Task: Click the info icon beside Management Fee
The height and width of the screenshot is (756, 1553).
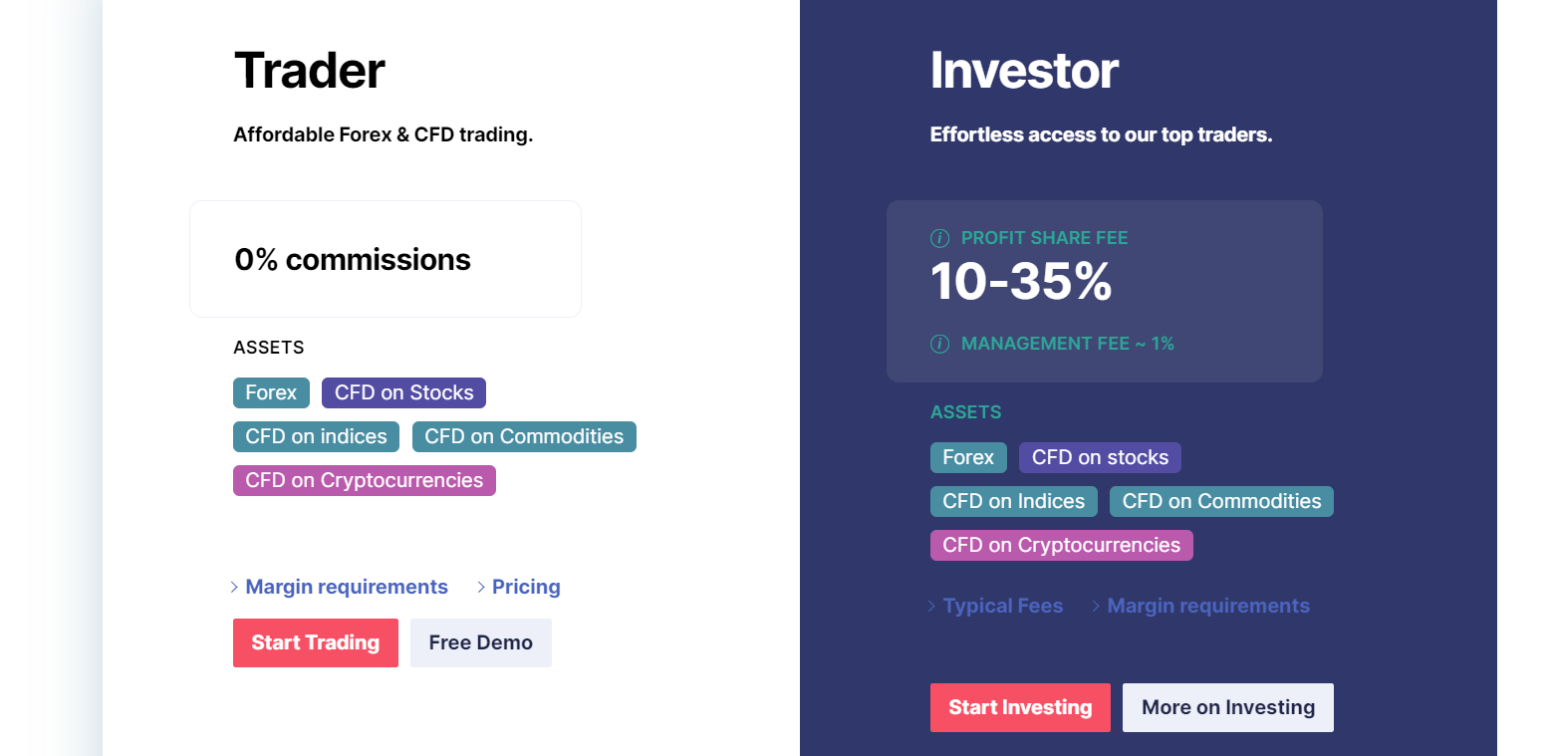Action: (x=939, y=344)
